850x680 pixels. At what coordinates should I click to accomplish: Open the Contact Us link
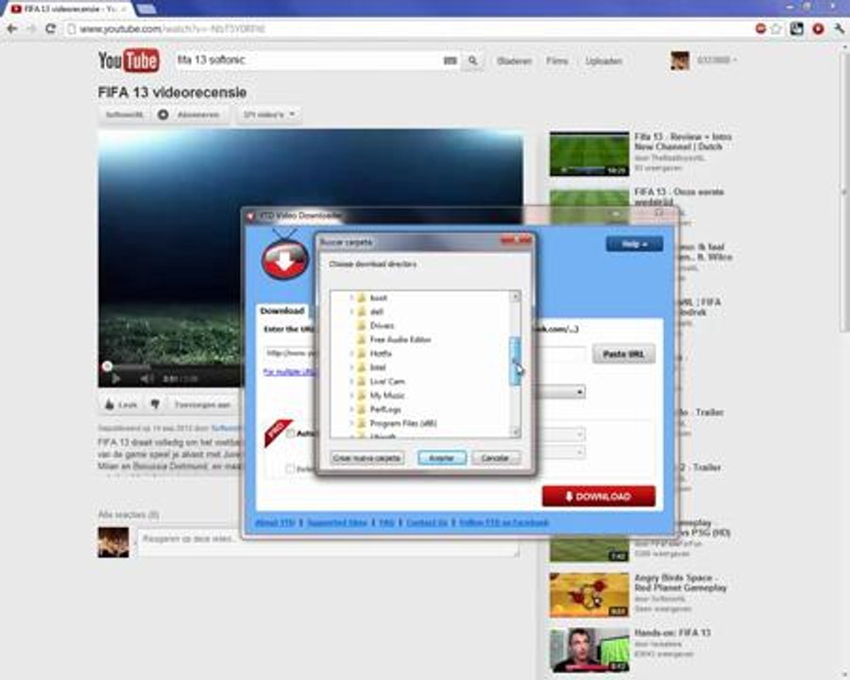[427, 522]
